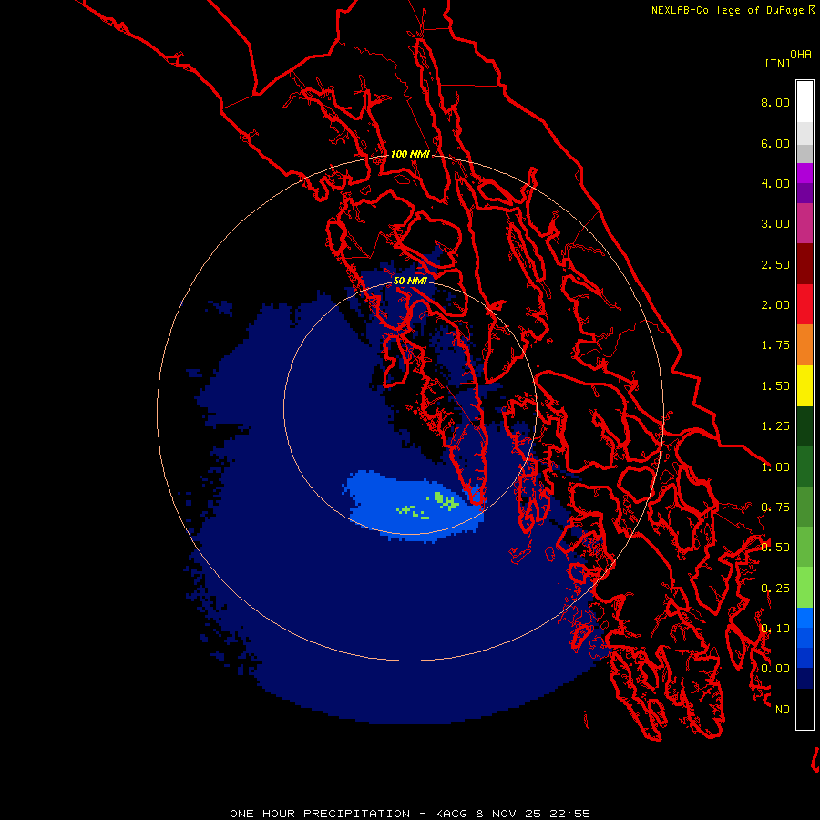Click the OHA product label

pyautogui.click(x=801, y=54)
